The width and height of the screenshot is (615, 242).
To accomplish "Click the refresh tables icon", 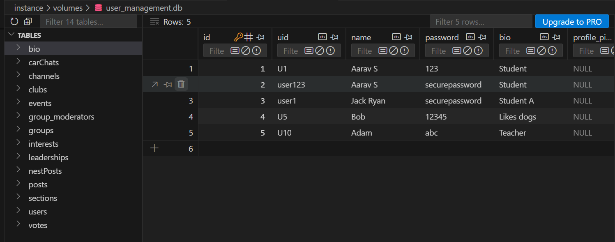I will point(14,22).
